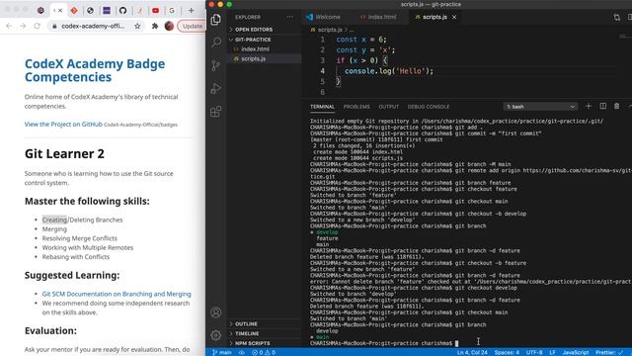Open the Manage gear icon in VS Code
632x356 pixels.
point(216,334)
